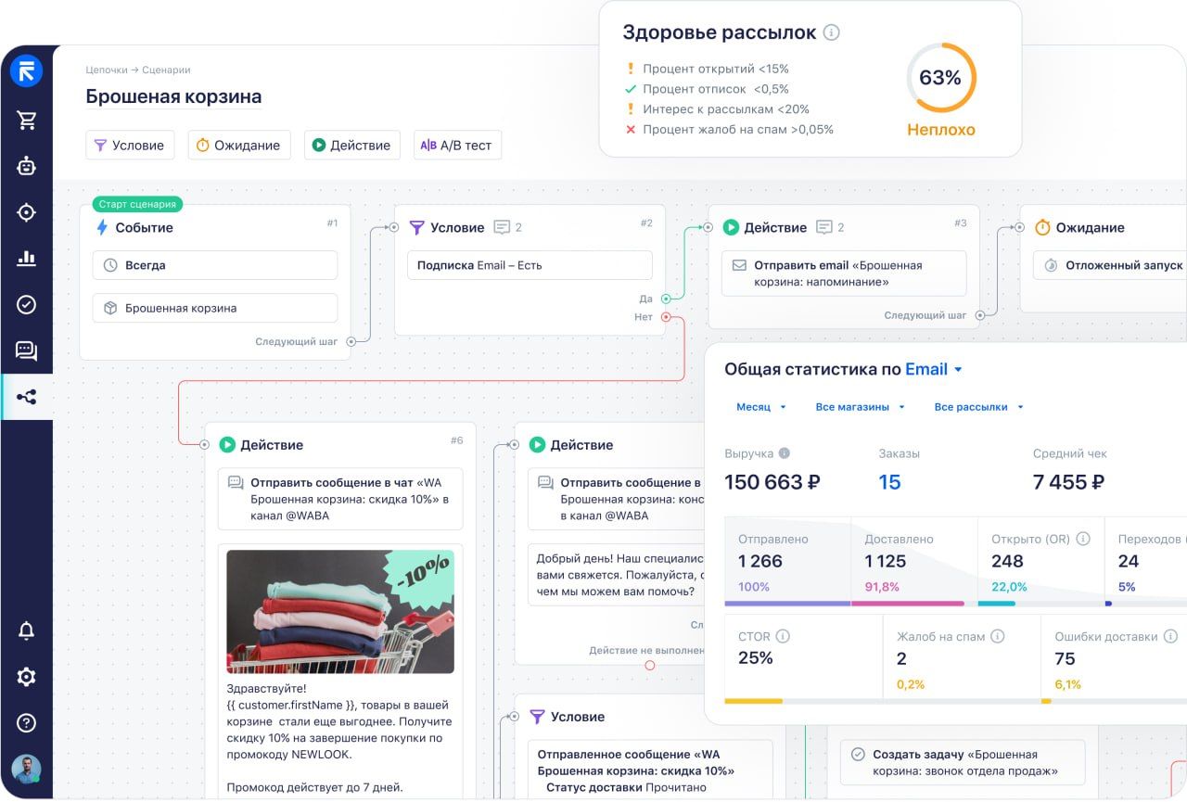This screenshot has height=802, width=1187.
Task: Open notifications via the bell icon
Action: tap(26, 630)
